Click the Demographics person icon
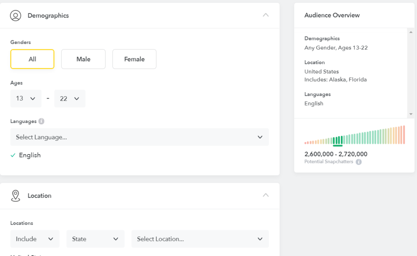 tap(15, 15)
